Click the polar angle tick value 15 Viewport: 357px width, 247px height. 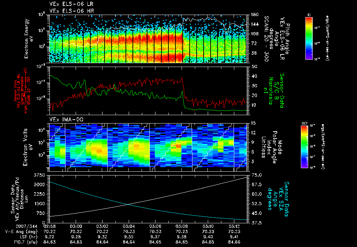coord(253,123)
